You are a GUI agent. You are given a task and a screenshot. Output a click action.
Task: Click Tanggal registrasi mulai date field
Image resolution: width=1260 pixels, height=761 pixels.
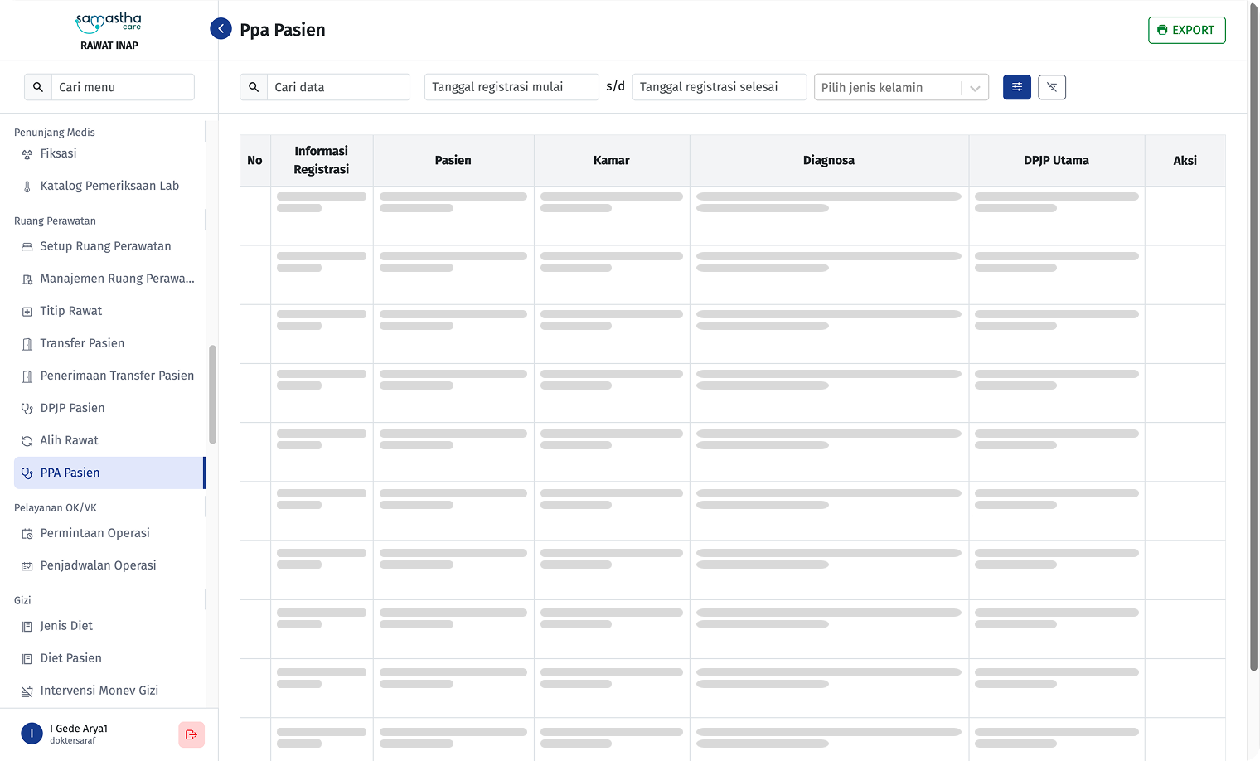click(x=511, y=87)
